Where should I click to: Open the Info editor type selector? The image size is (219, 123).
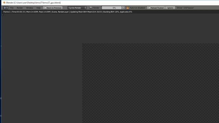coord(5,8)
